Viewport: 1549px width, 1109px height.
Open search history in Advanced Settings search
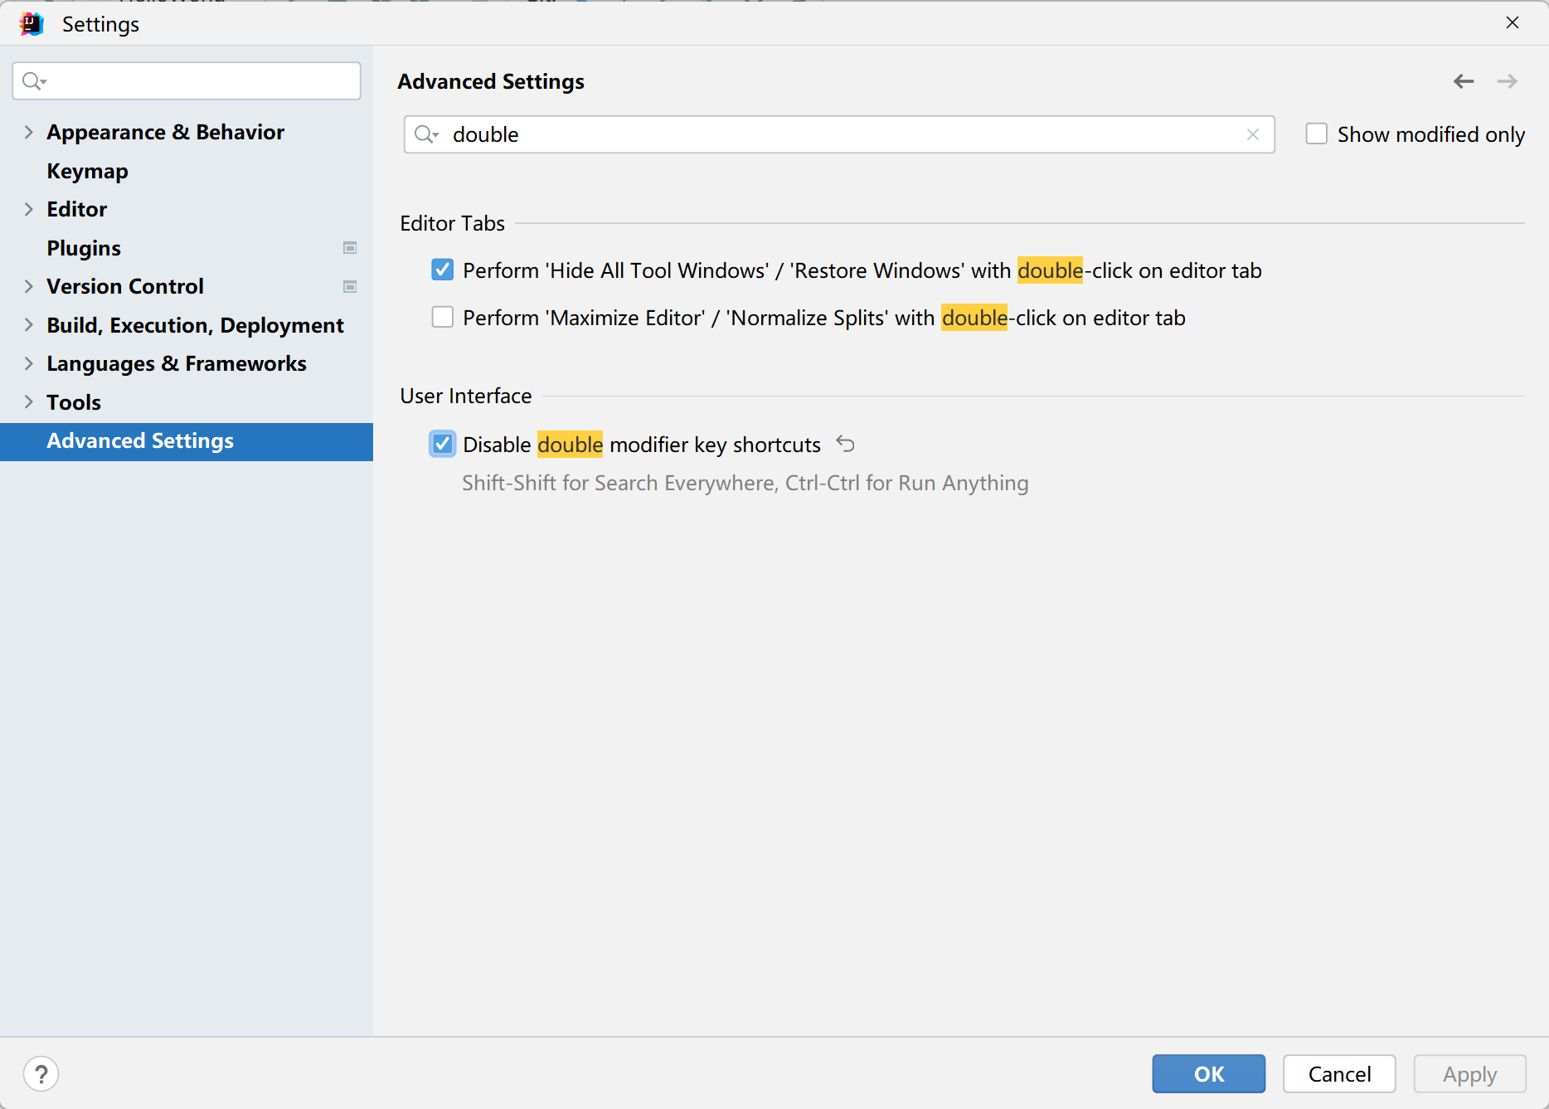[x=426, y=134]
